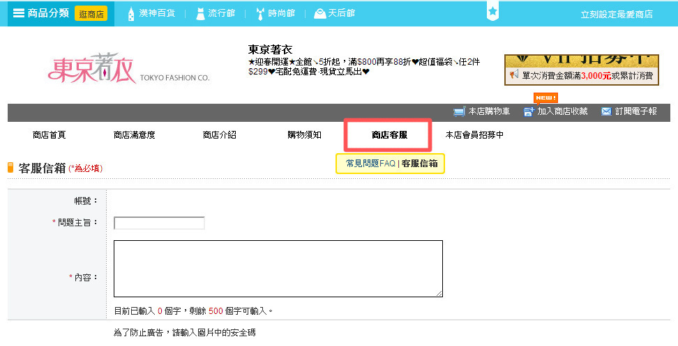
Task: Select 客服信箱 in the submenu
Action: tap(419, 164)
